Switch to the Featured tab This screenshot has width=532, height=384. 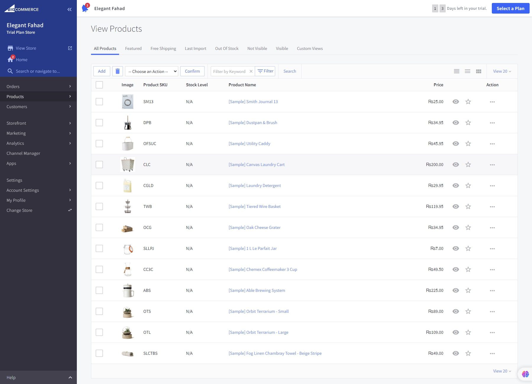tap(133, 48)
